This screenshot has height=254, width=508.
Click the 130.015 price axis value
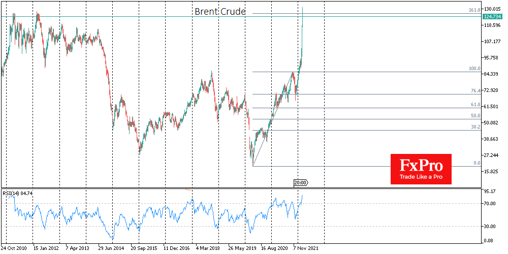pyautogui.click(x=494, y=9)
